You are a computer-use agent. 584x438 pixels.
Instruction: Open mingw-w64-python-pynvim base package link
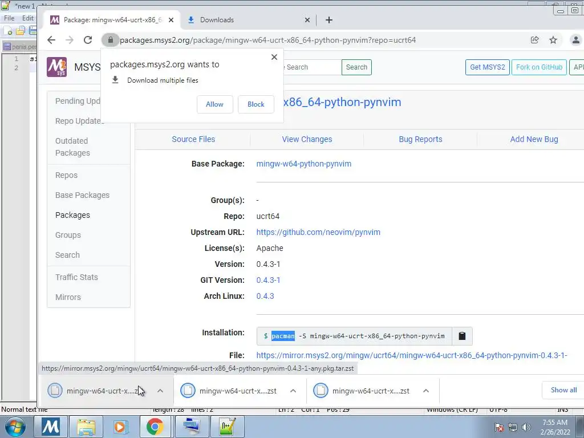304,164
